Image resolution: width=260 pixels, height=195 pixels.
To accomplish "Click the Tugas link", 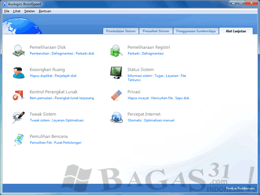I will (x=159, y=76).
